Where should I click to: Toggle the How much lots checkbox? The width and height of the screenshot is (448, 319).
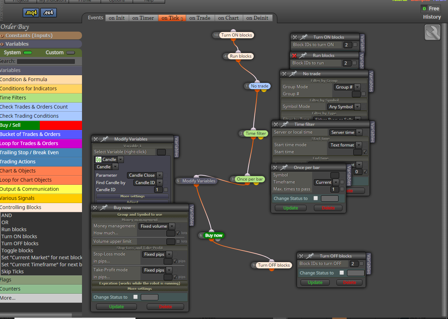tap(178, 233)
